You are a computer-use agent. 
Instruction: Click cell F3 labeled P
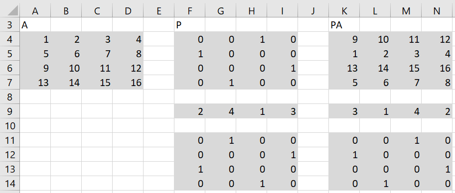(x=190, y=25)
